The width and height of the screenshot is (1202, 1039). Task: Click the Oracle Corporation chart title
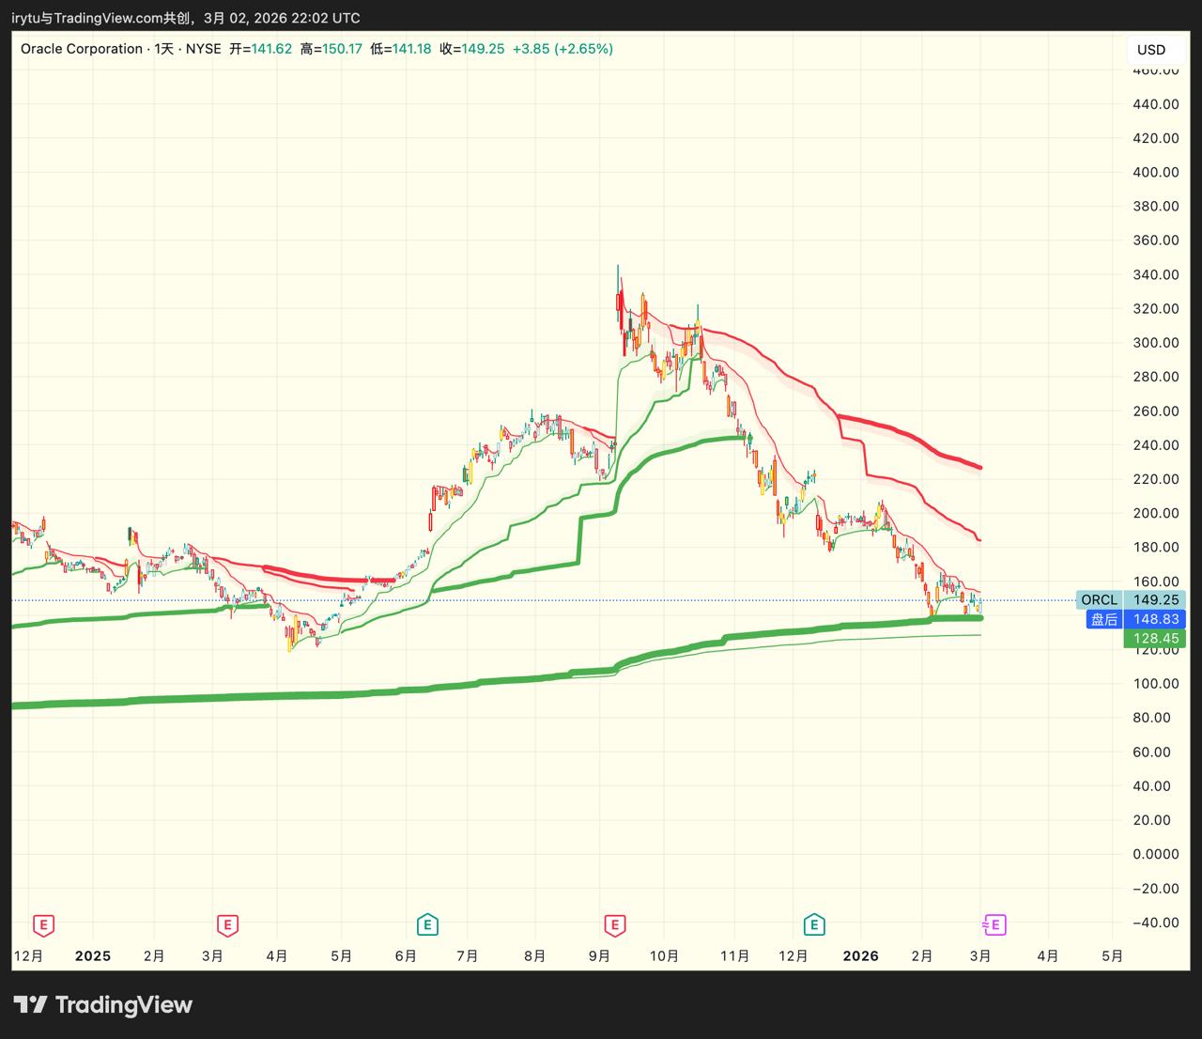[82, 49]
